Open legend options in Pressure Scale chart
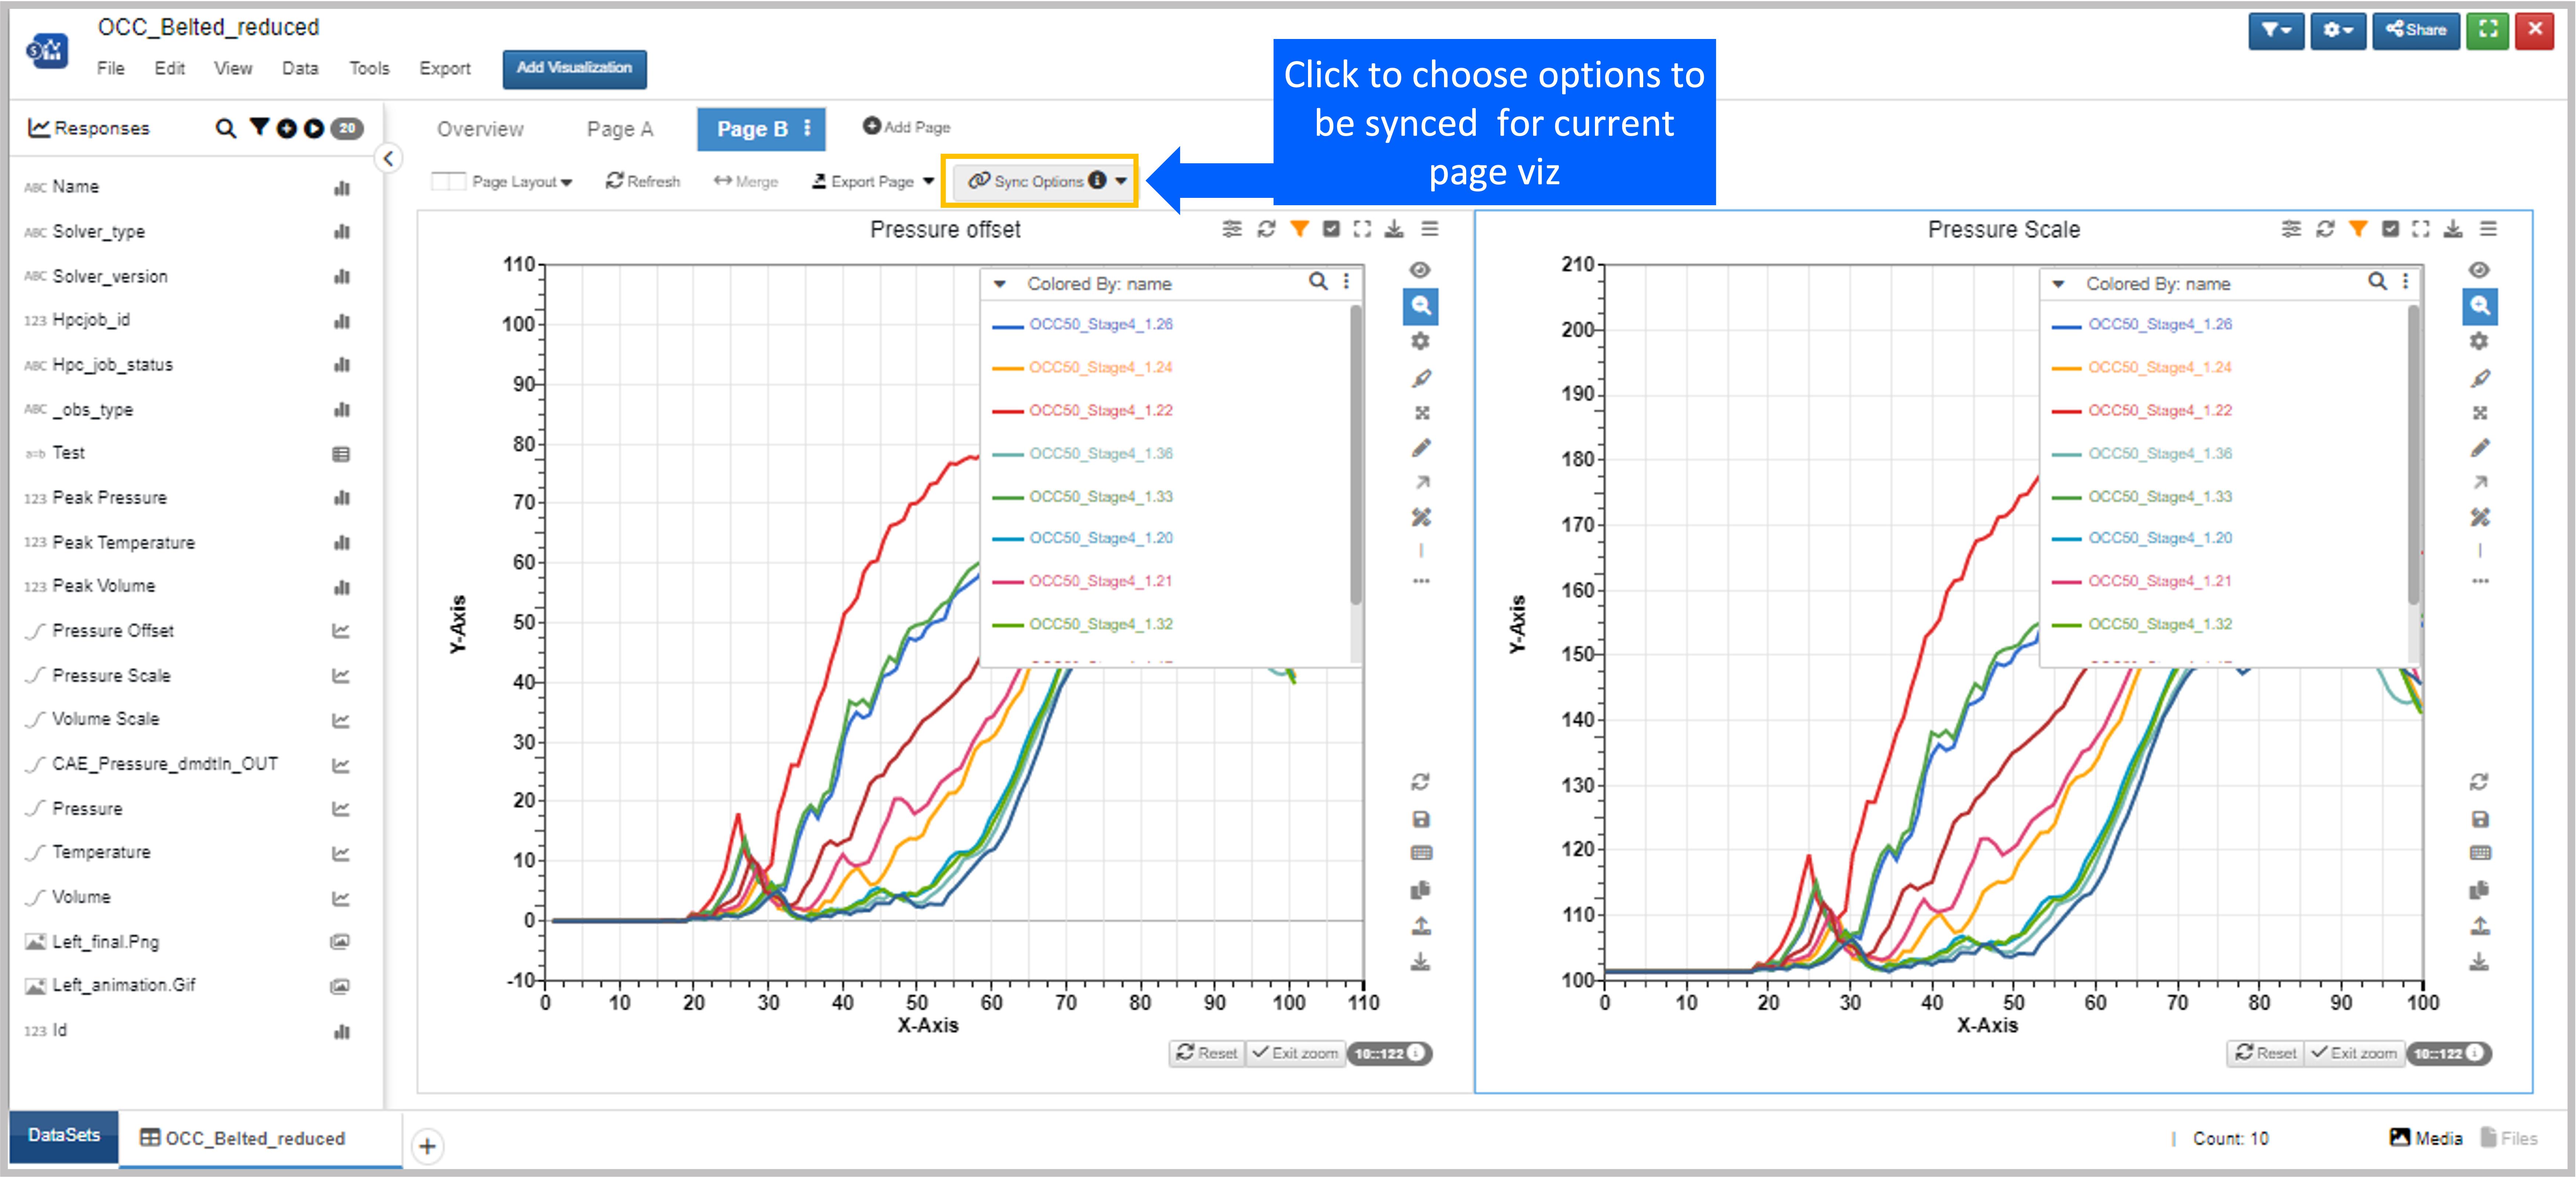The image size is (2576, 1178). click(2405, 282)
